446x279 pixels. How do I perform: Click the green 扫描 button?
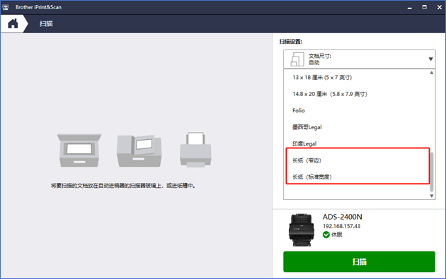pos(359,261)
